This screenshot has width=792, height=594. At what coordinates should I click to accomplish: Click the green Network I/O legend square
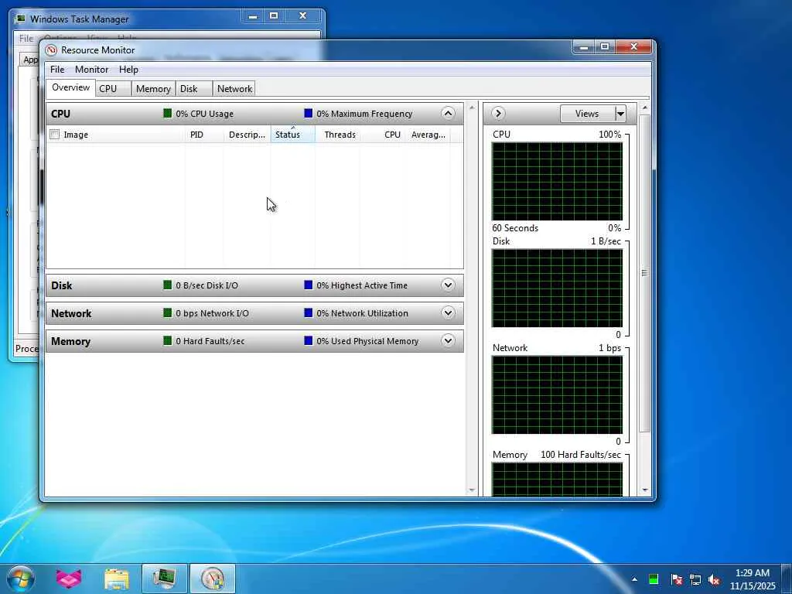pyautogui.click(x=168, y=312)
